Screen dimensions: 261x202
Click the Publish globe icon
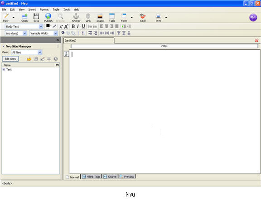pyautogui.click(x=48, y=18)
